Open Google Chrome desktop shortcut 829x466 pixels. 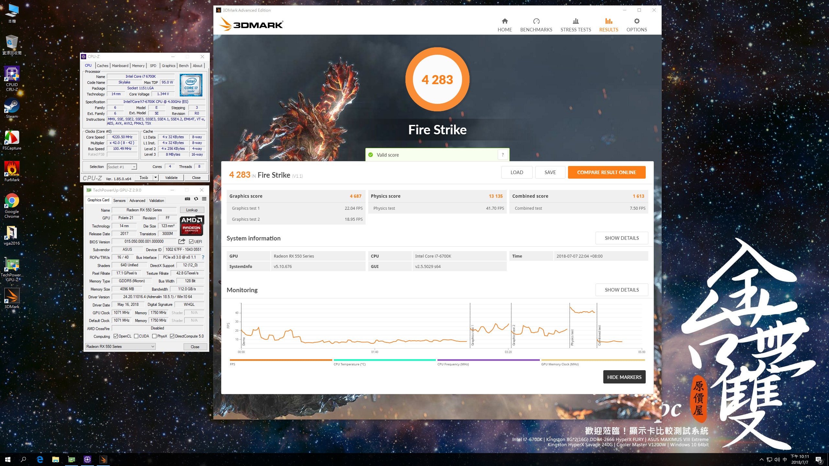pos(12,206)
